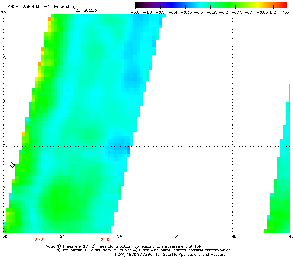Click the '-0.3' color scale label
Viewport: 293px width, 257px height.
point(198,13)
